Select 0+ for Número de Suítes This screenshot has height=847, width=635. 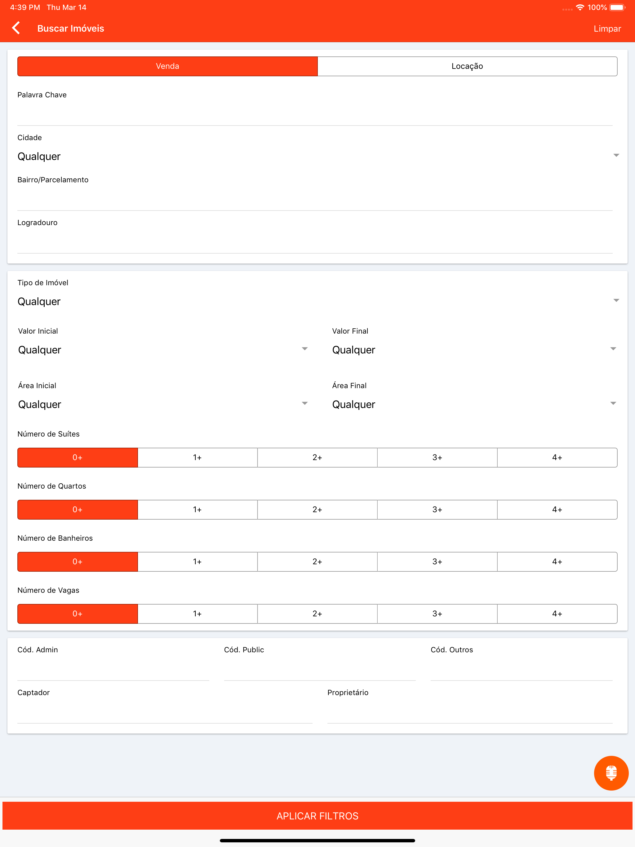78,458
